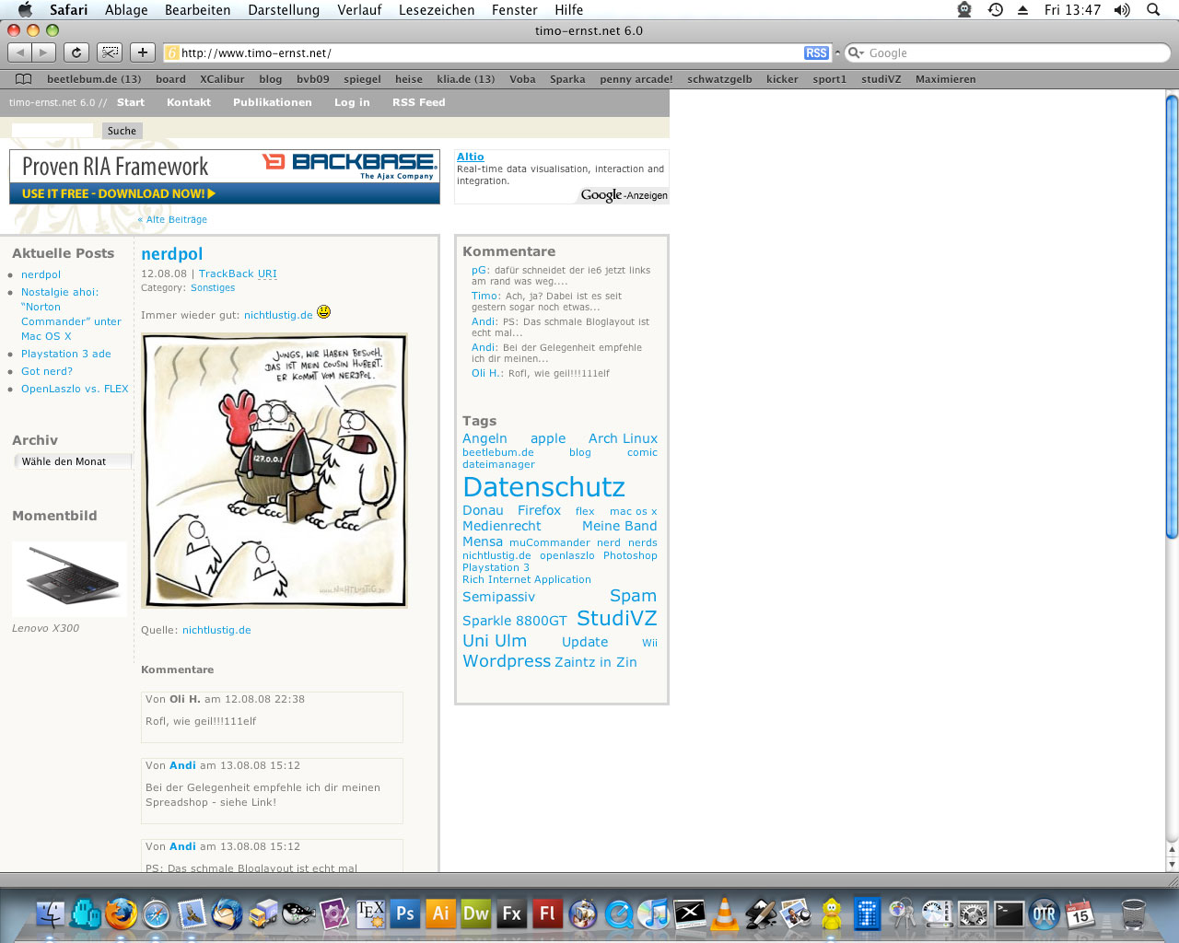
Task: Click the Spotlight magnifier in menu bar
Action: point(1153,10)
